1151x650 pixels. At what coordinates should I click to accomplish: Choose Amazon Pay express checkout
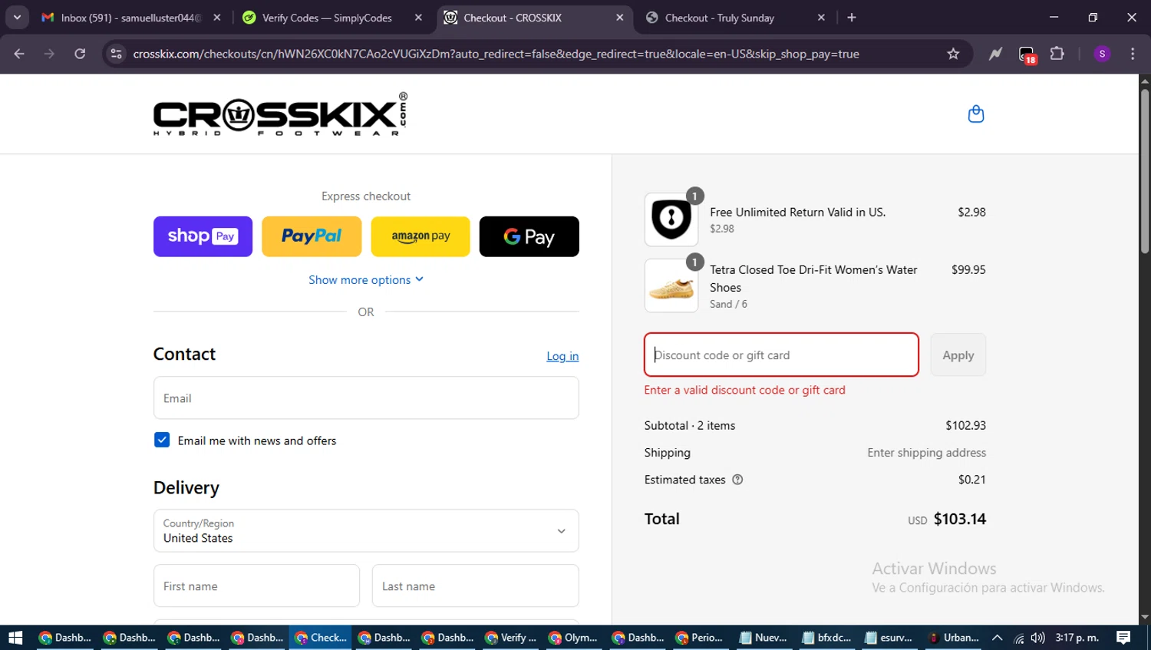point(420,236)
